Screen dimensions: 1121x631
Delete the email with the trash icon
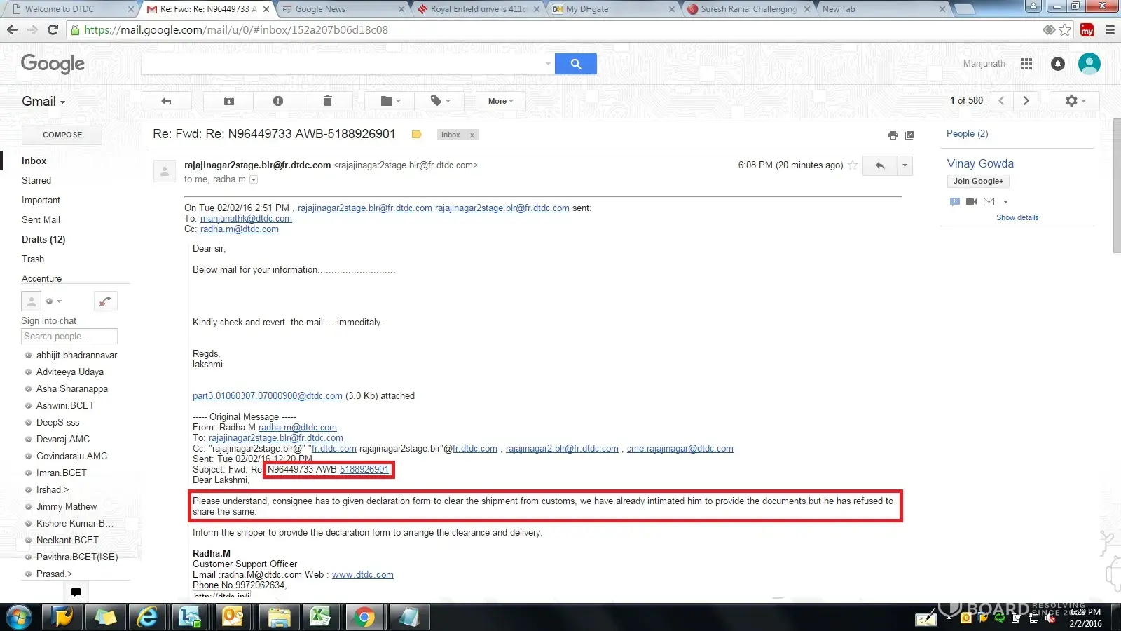click(327, 101)
